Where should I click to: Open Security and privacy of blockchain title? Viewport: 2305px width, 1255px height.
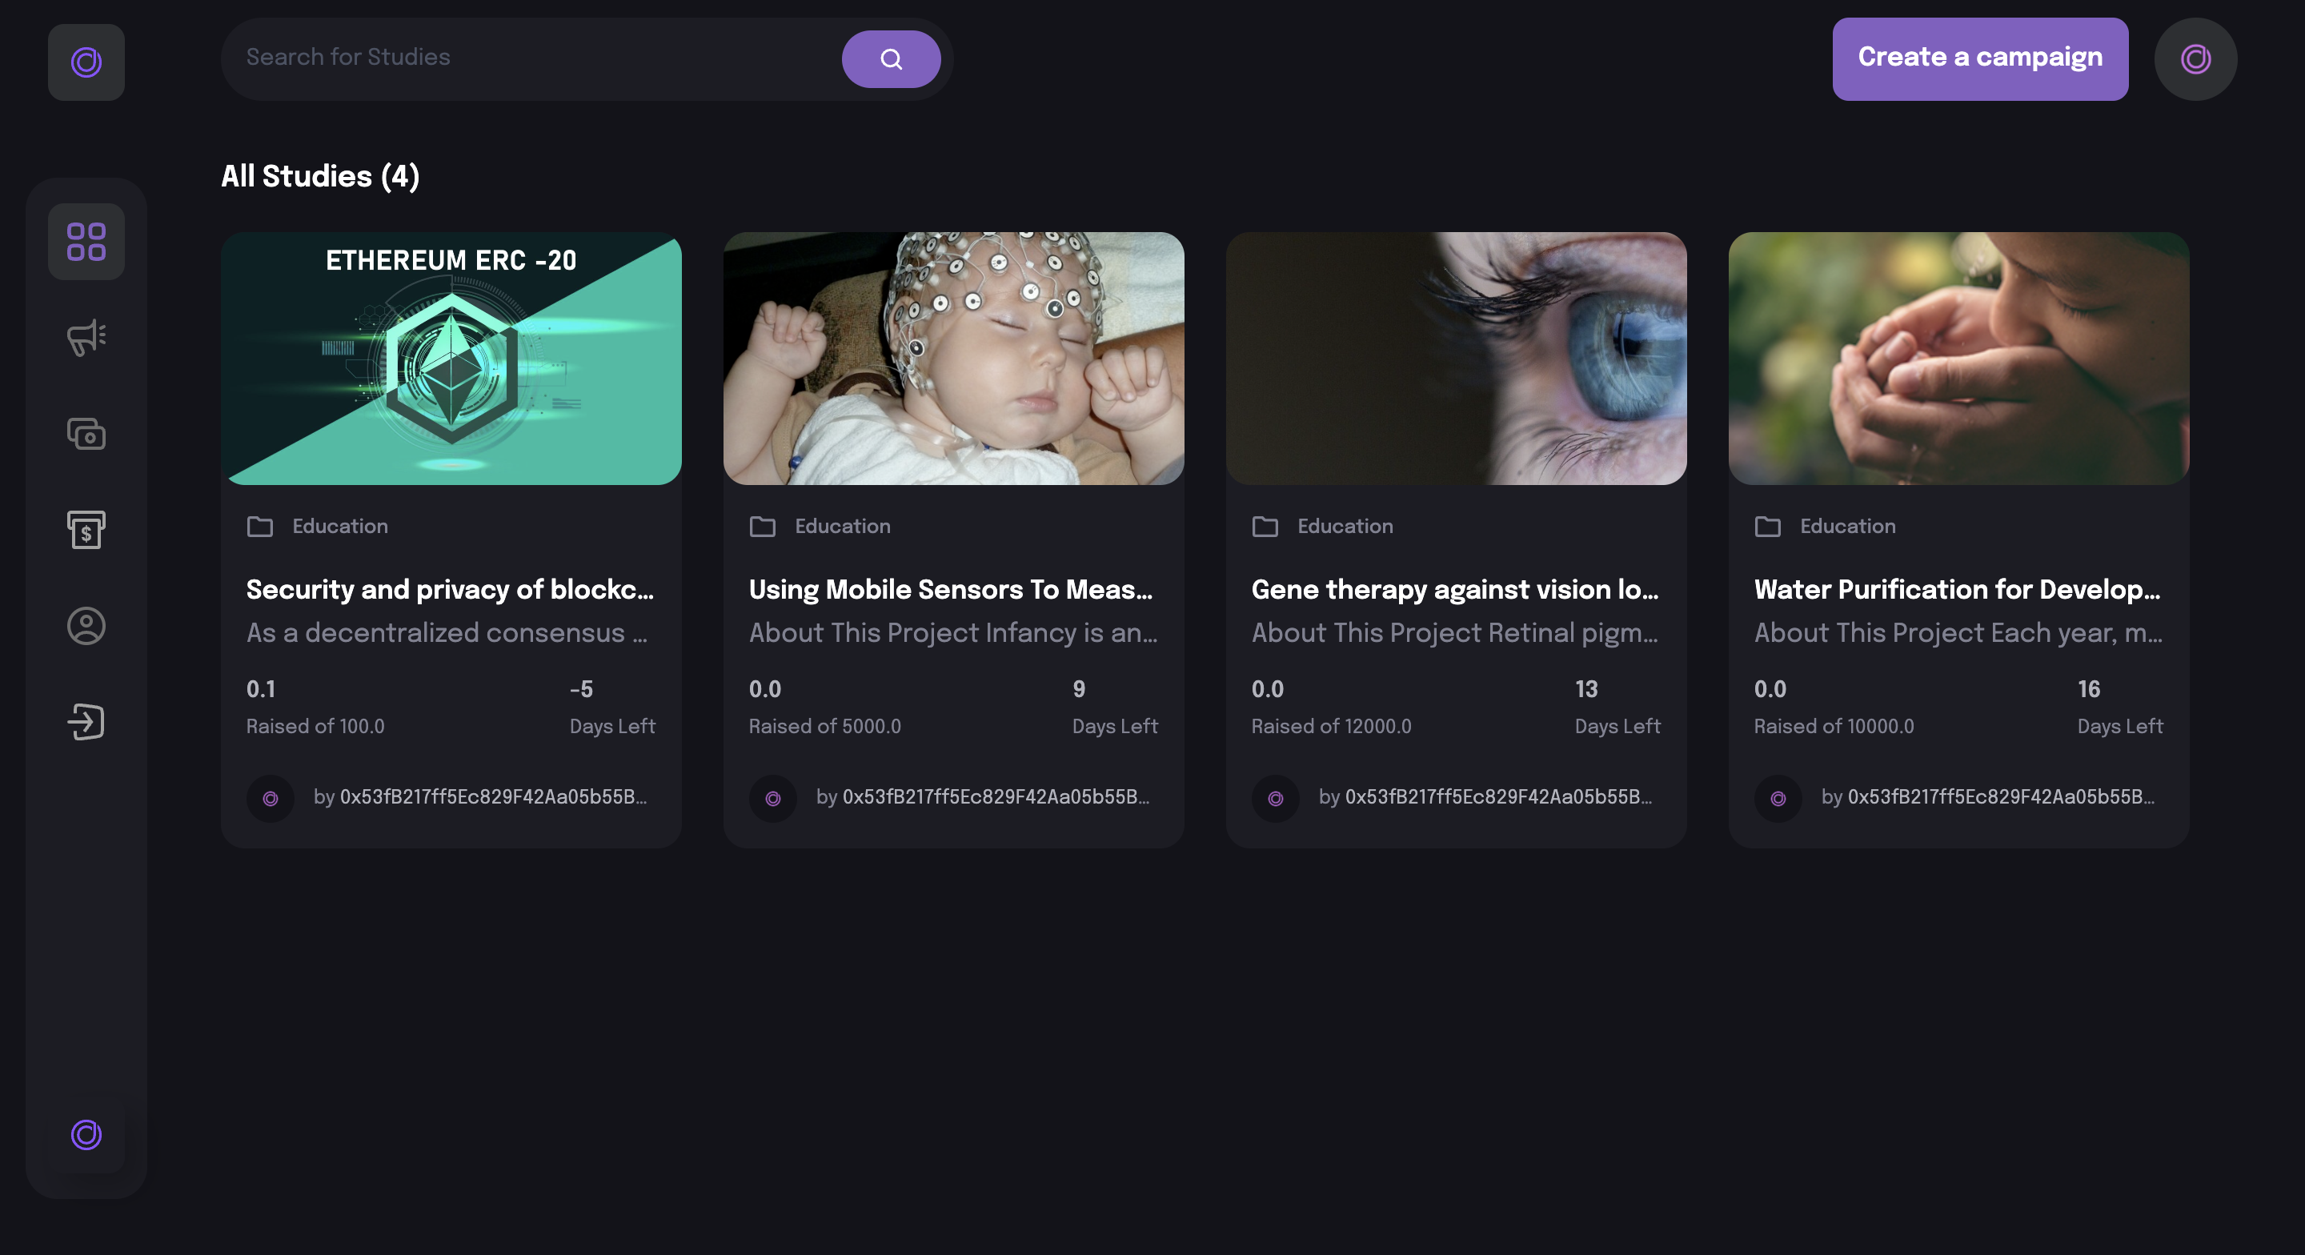449,589
